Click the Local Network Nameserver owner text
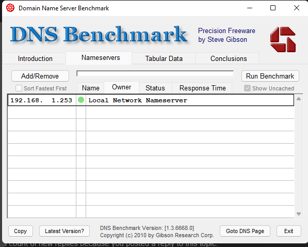Screen dimensions: 308x247 (138, 100)
